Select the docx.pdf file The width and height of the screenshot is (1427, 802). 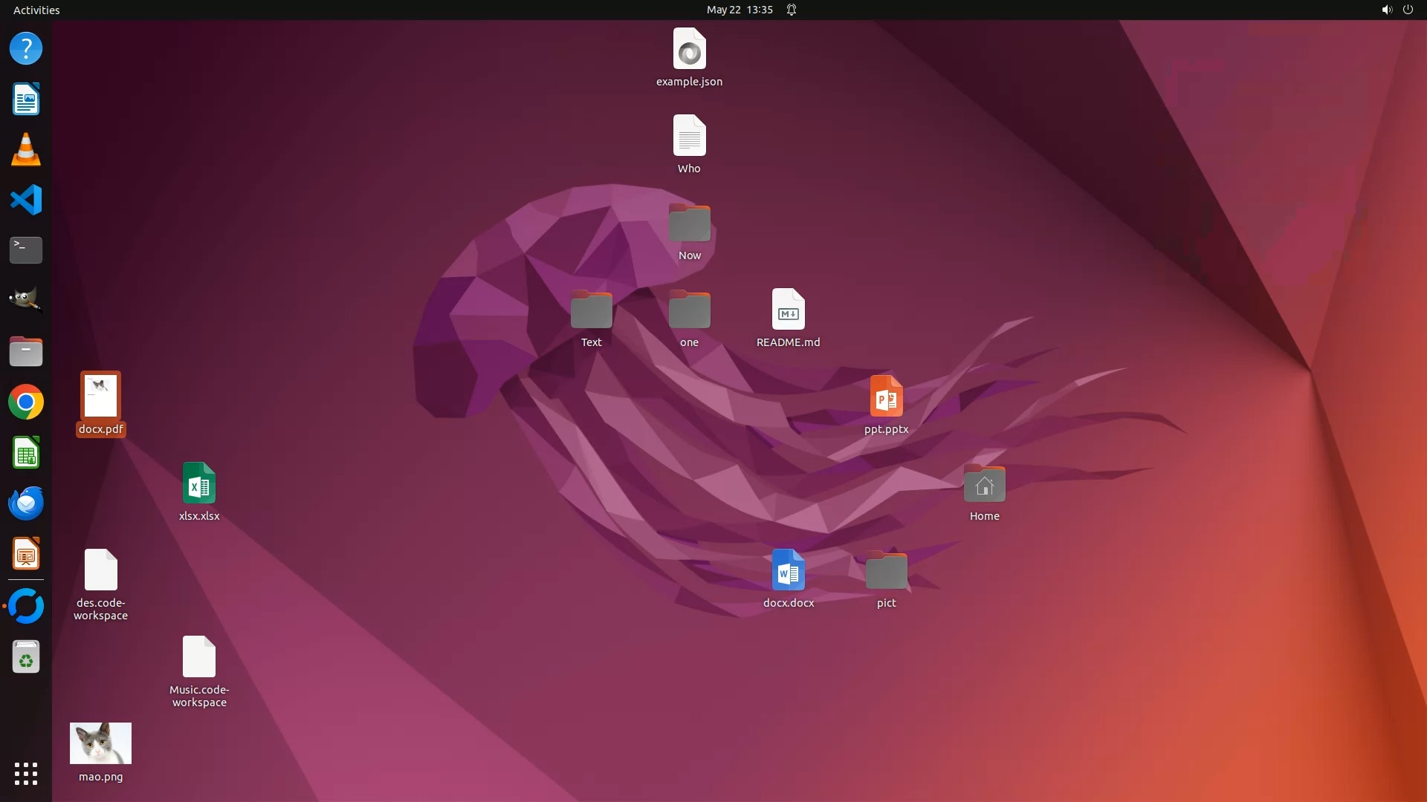tap(100, 397)
